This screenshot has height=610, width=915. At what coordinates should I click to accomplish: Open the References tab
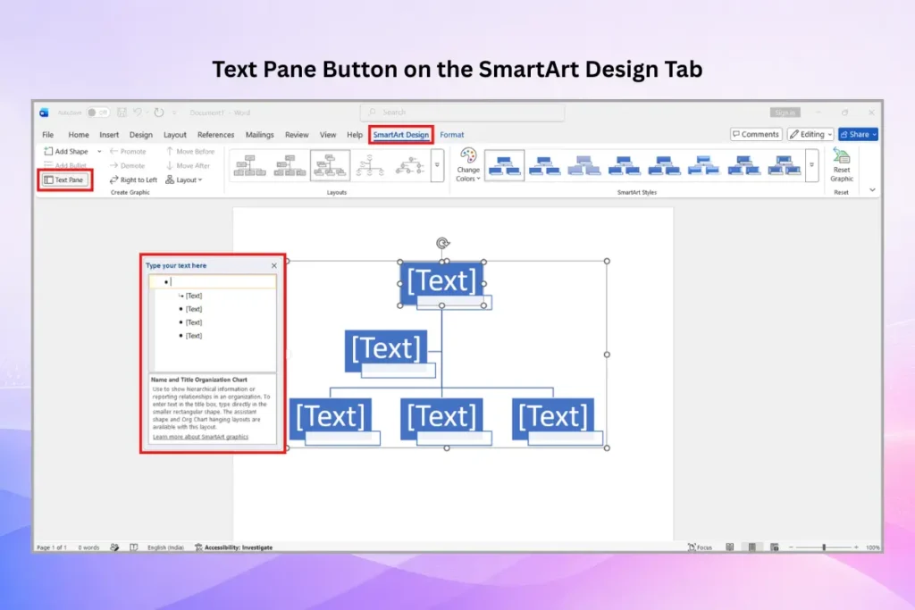point(215,135)
